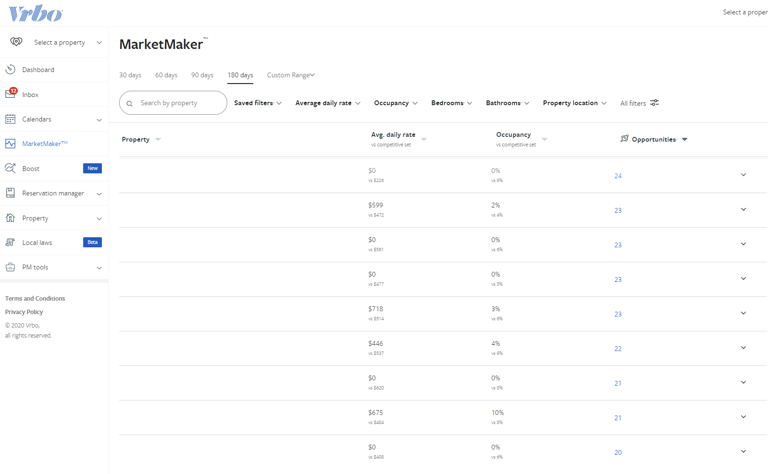Click the Local laws scroll icon
The image size is (768, 474).
[x=11, y=243]
